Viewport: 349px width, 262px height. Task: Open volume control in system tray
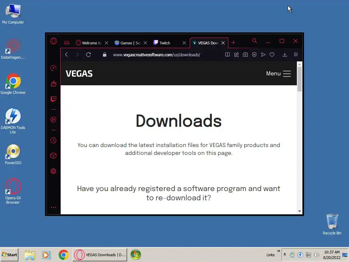click(317, 254)
